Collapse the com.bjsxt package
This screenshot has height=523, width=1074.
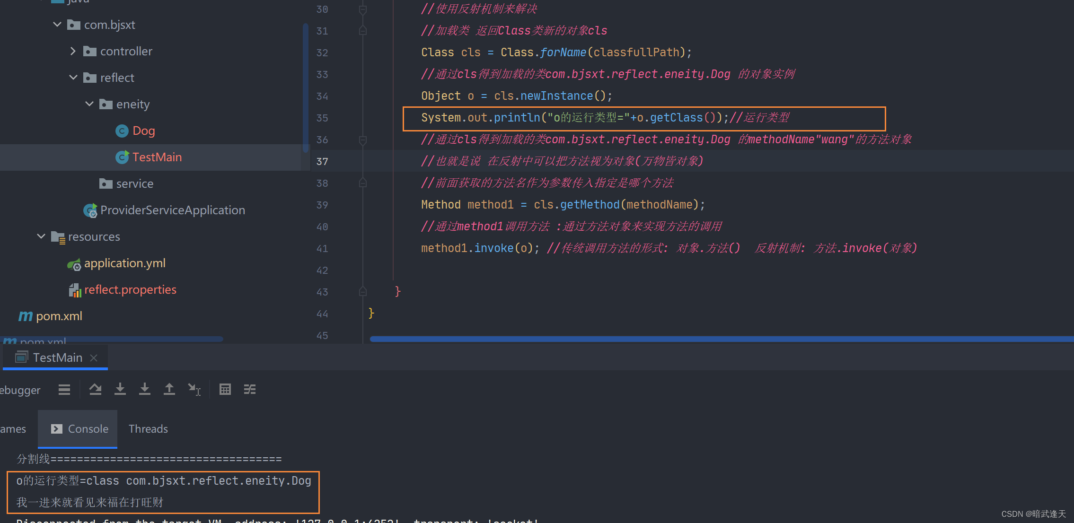57,25
